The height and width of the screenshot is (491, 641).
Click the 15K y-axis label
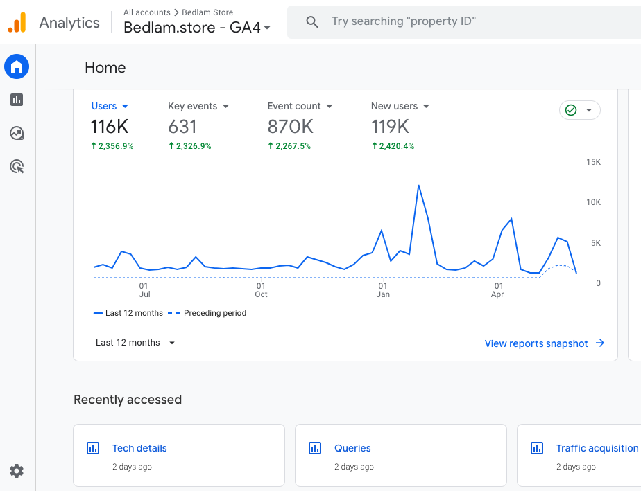coord(593,162)
